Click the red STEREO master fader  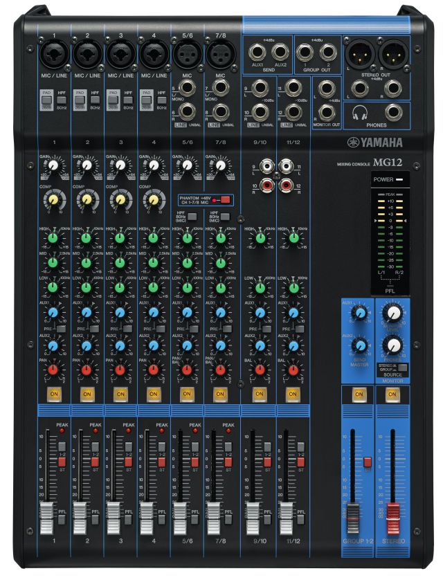pyautogui.click(x=392, y=514)
